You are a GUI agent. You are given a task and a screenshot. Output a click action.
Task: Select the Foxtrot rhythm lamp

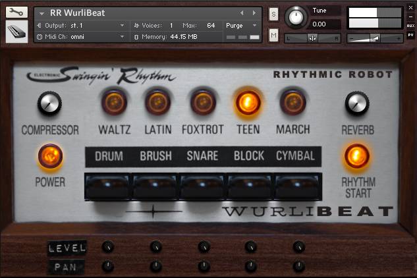coord(203,102)
